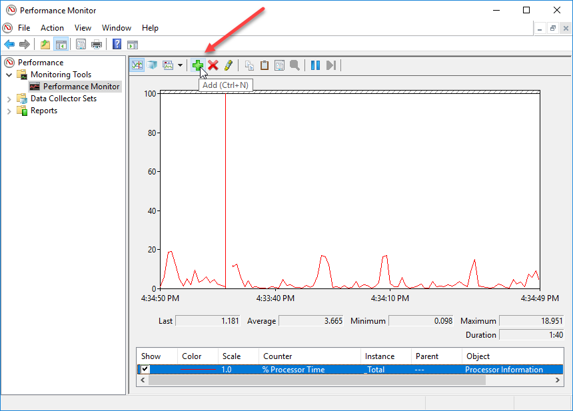
Task: Click the Paste Counter List clipboard icon
Action: click(x=265, y=65)
